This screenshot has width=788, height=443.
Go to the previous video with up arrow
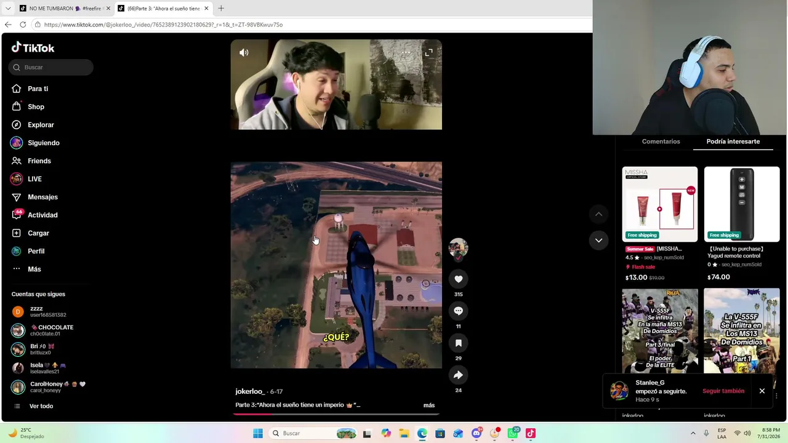click(598, 214)
